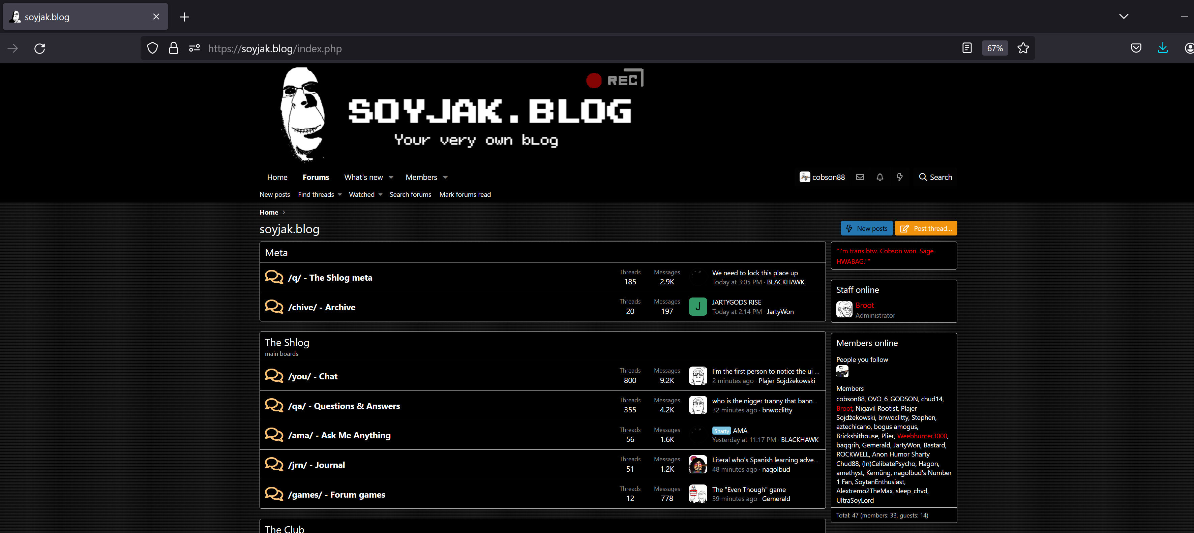Select the Forums menu item

coord(316,177)
